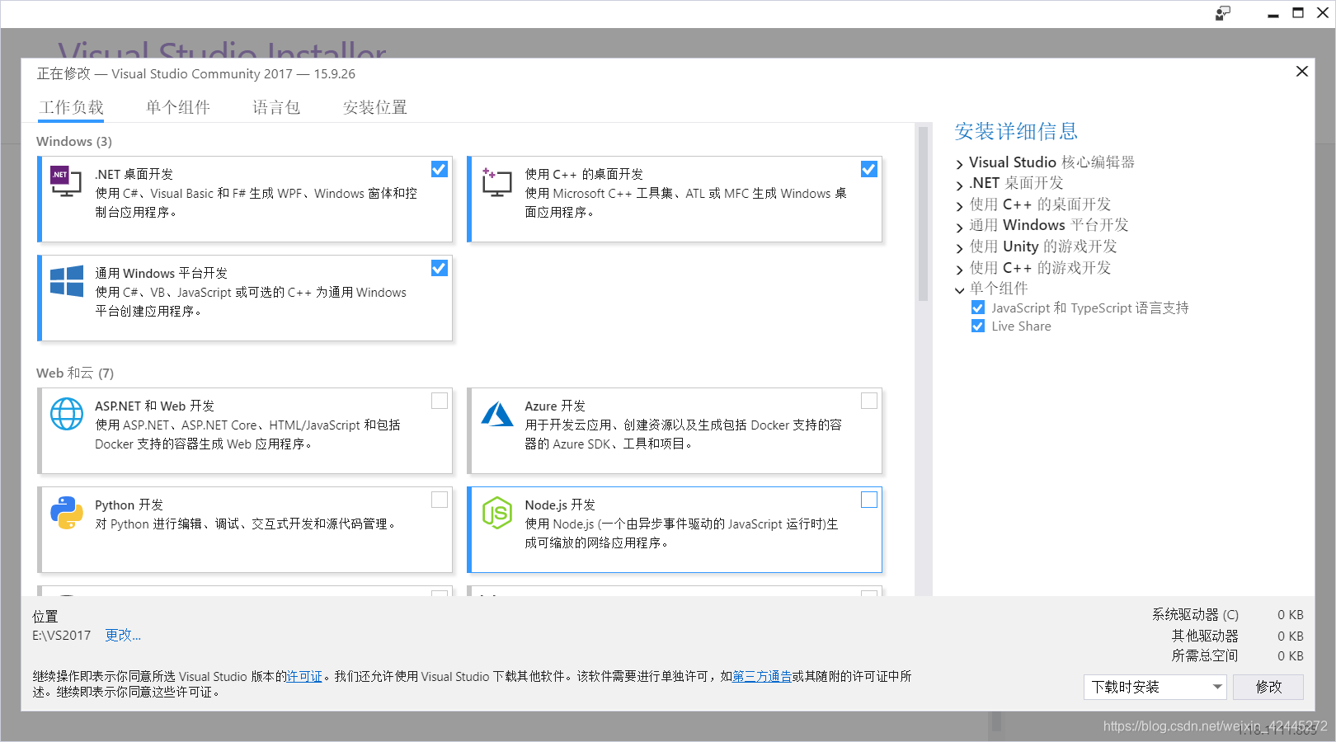Close the 正在修改 dialog with the X
This screenshot has width=1336, height=742.
tap(1302, 72)
